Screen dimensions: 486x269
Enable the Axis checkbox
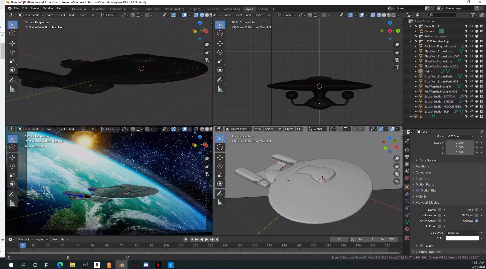coord(477,210)
